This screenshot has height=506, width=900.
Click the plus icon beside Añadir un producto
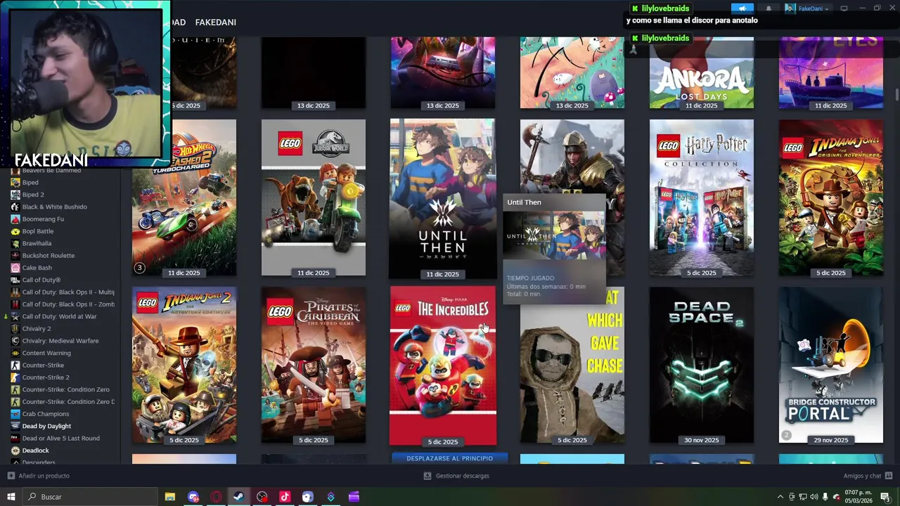pyautogui.click(x=11, y=476)
